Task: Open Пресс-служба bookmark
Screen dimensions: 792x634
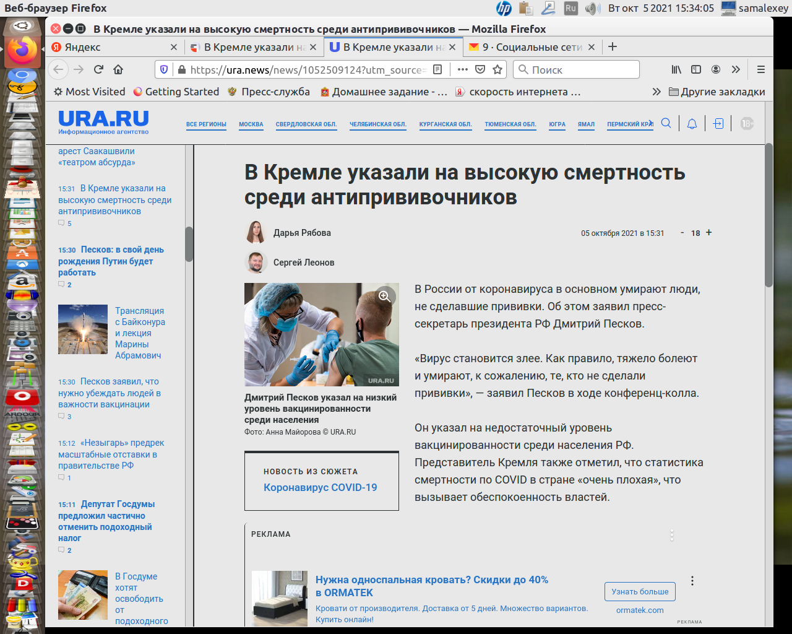Action: pos(269,92)
